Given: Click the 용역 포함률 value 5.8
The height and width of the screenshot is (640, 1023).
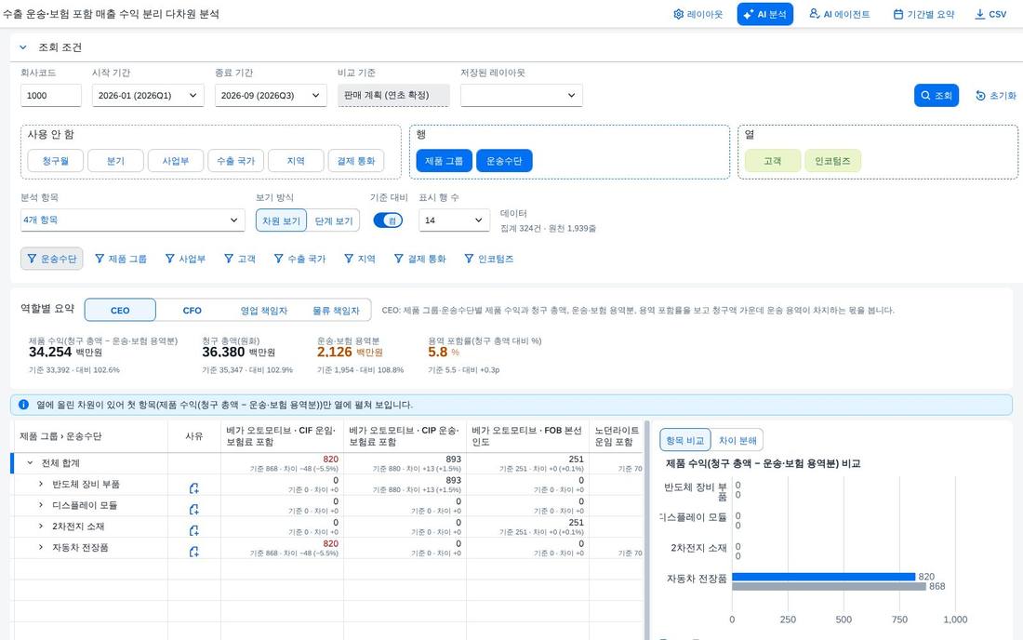Looking at the screenshot, I should coord(438,352).
